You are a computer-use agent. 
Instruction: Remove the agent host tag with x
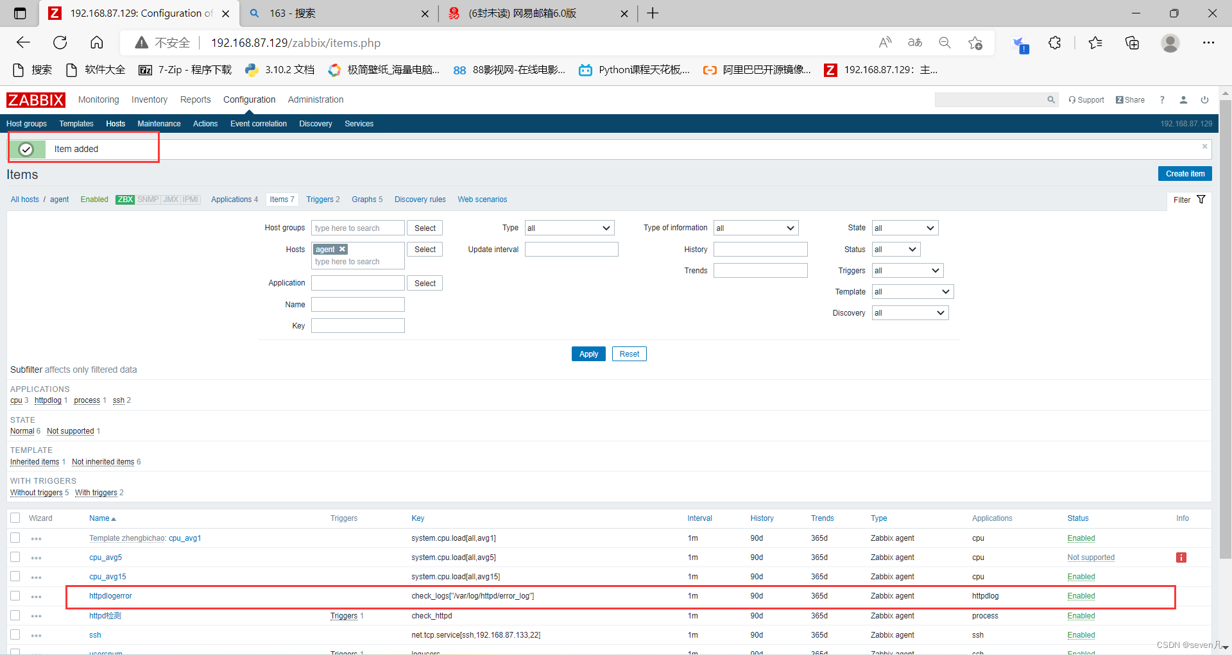(x=343, y=249)
